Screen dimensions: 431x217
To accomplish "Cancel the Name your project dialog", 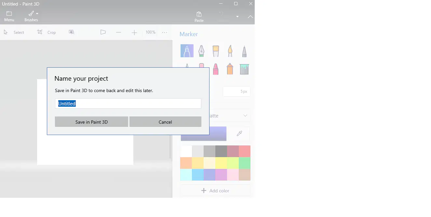I will tap(165, 122).
